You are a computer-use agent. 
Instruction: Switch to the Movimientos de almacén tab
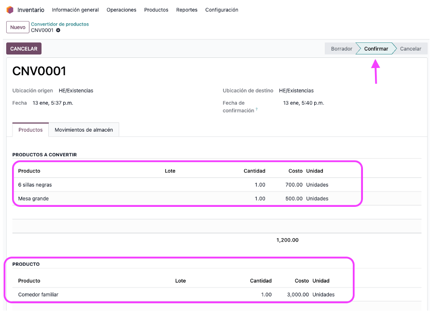pos(83,130)
